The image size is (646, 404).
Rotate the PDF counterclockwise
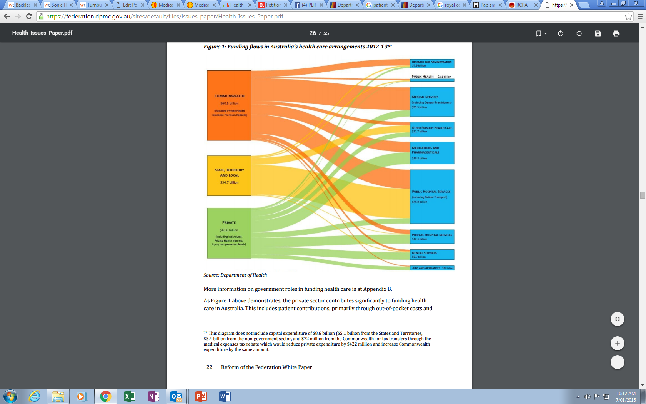click(x=579, y=33)
